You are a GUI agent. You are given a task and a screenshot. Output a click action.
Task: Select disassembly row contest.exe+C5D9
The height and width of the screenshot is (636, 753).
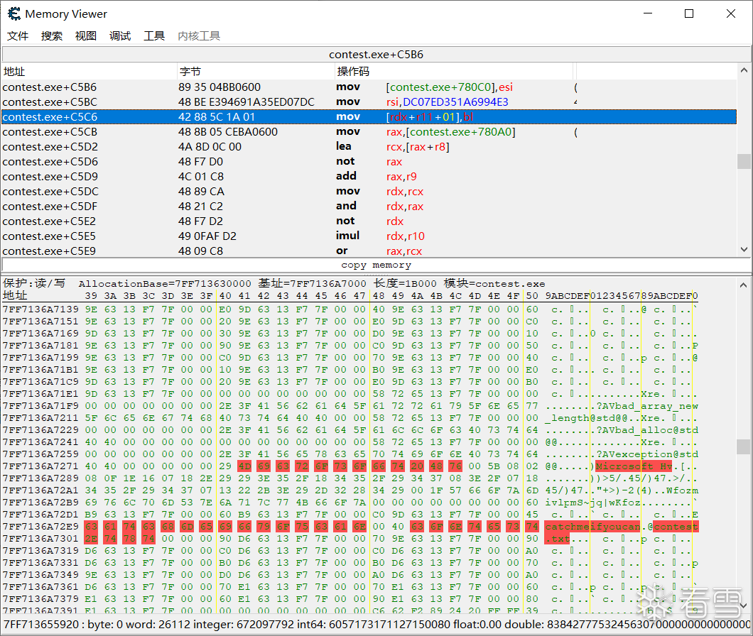(369, 176)
